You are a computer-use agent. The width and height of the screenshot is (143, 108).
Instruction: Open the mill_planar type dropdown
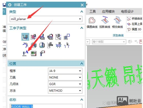coord(46,19)
